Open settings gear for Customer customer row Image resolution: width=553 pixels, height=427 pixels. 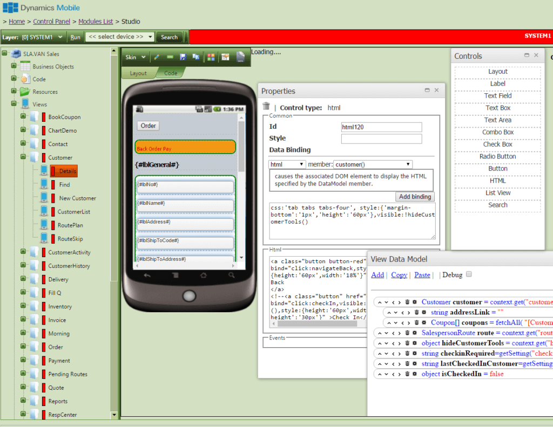pyautogui.click(x=415, y=302)
